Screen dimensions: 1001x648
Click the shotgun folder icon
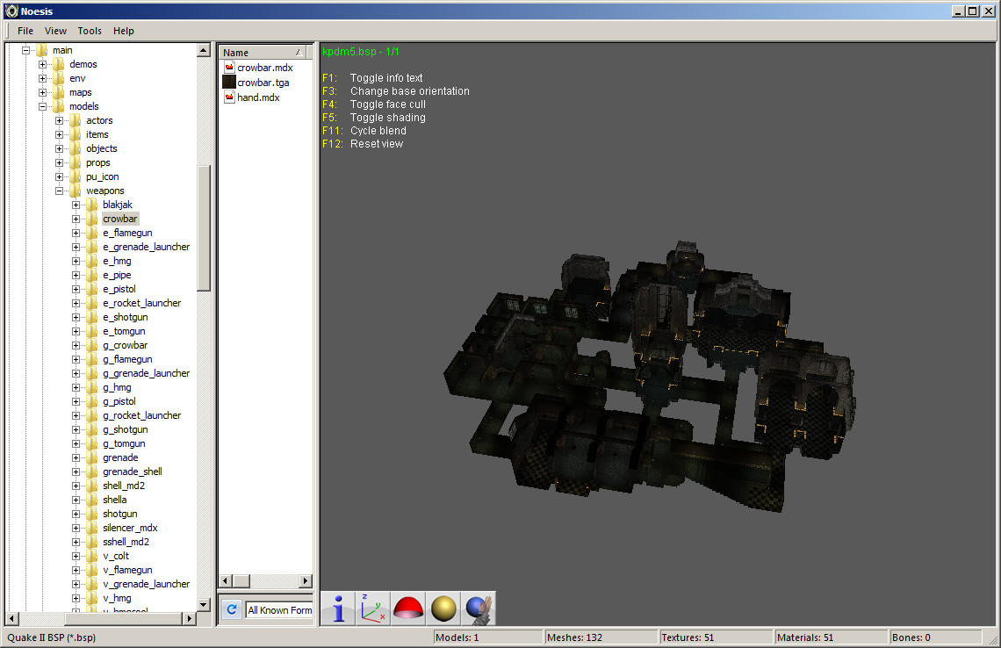pos(92,514)
